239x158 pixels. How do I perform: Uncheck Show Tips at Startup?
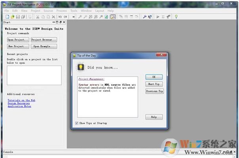[x=77, y=123]
